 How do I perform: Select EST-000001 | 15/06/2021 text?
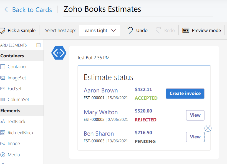(x=106, y=98)
